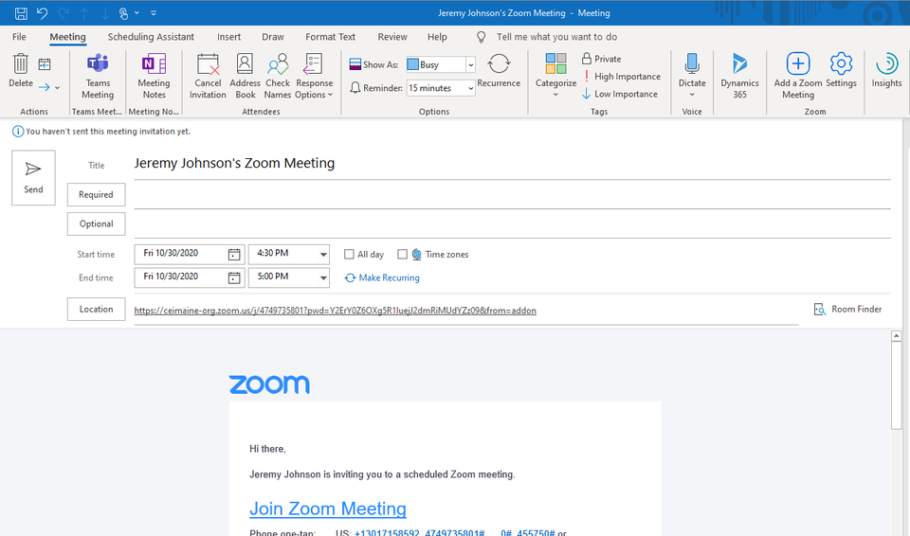Screen dimensions: 910x536
Task: Click the Reminder bell icon
Action: coord(355,87)
